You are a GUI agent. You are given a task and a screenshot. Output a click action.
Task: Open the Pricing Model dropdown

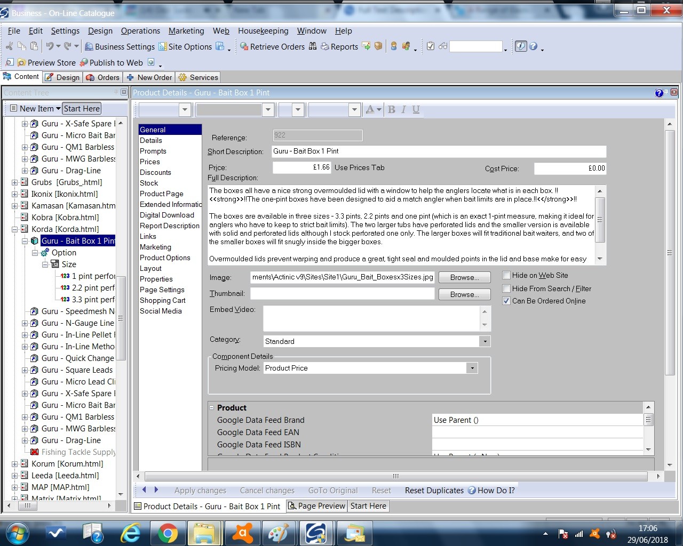tap(471, 368)
